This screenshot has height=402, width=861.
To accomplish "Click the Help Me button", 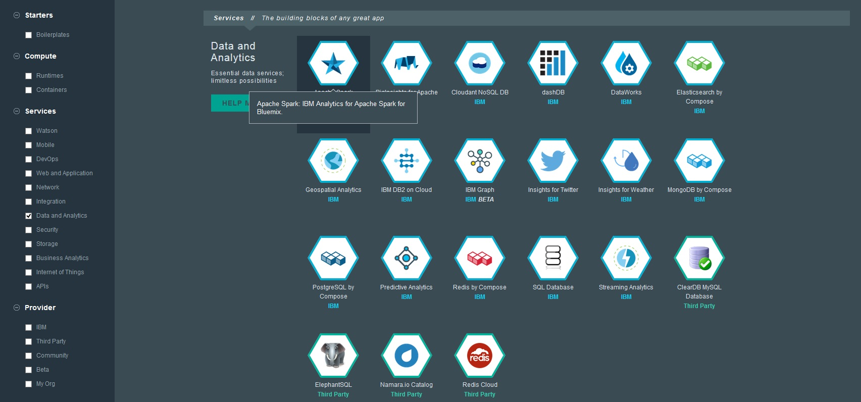I will pos(230,103).
